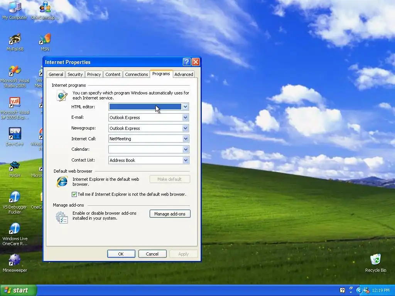Open the HTML editor dropdown
Image resolution: width=395 pixels, height=296 pixels.
click(x=185, y=107)
